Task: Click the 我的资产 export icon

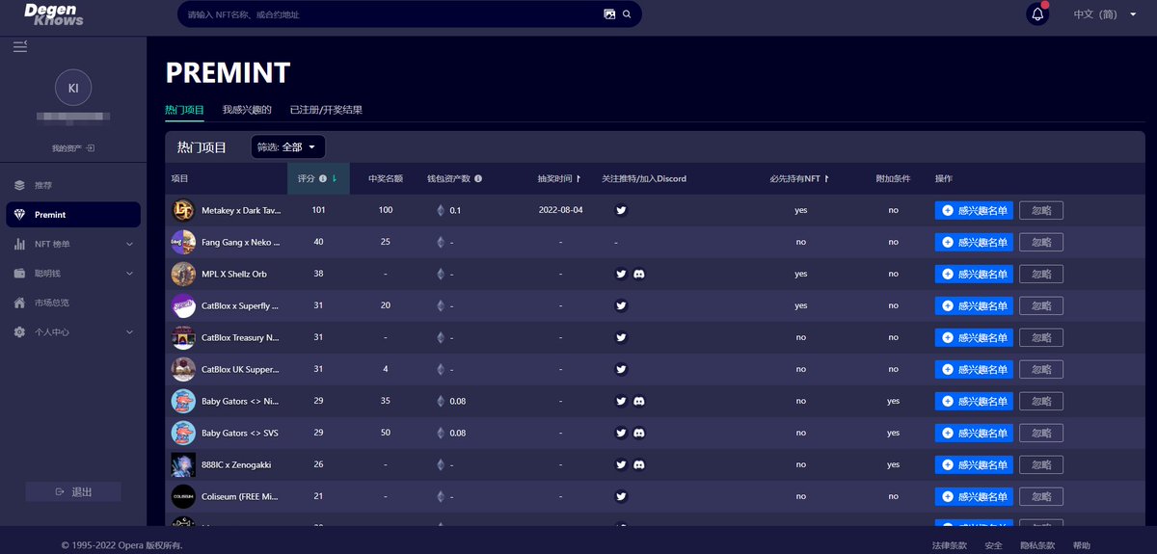Action: 90,147
